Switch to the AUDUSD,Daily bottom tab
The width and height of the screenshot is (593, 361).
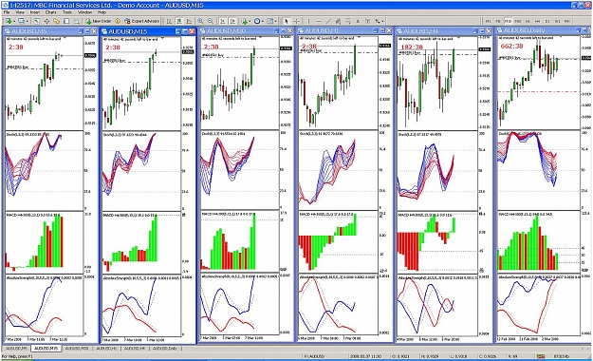coord(165,348)
